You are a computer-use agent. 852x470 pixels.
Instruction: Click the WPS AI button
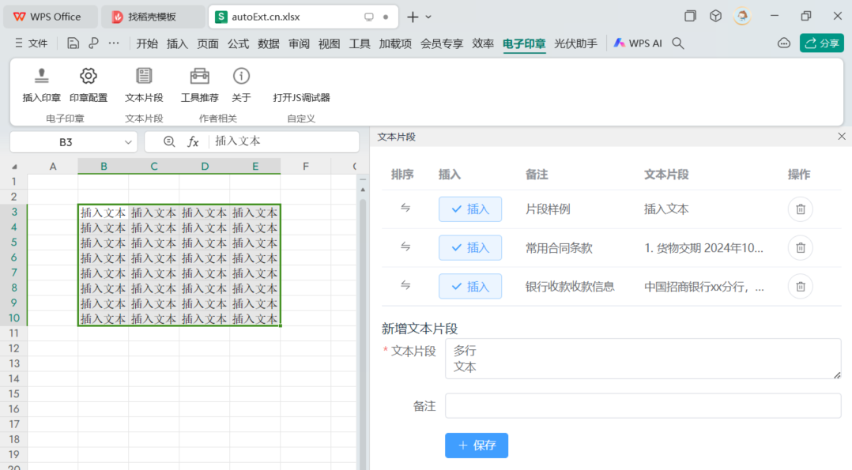click(x=637, y=43)
